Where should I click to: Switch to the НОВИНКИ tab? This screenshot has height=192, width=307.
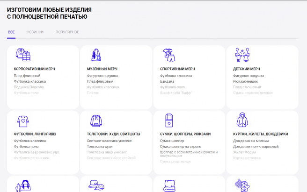point(35,32)
